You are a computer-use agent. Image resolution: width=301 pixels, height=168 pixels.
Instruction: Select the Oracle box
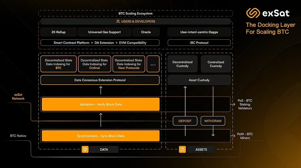[x=146, y=32]
